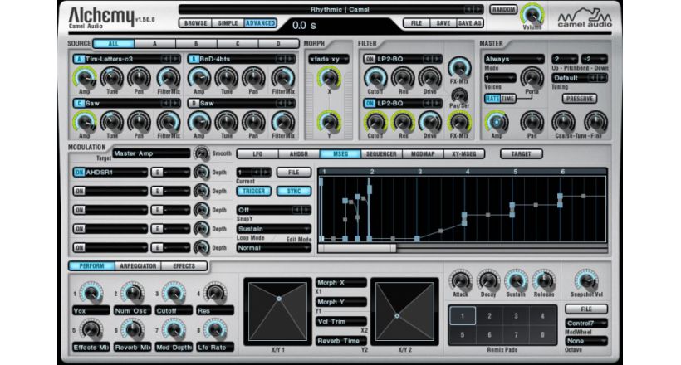Open the Voices count dropdown
This screenshot has width=681, height=365.
click(500, 78)
